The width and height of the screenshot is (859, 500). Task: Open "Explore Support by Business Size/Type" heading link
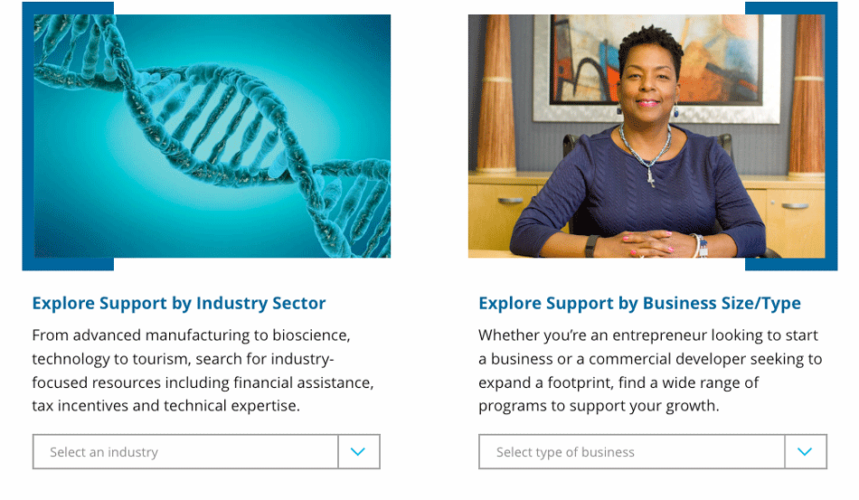[x=639, y=303]
